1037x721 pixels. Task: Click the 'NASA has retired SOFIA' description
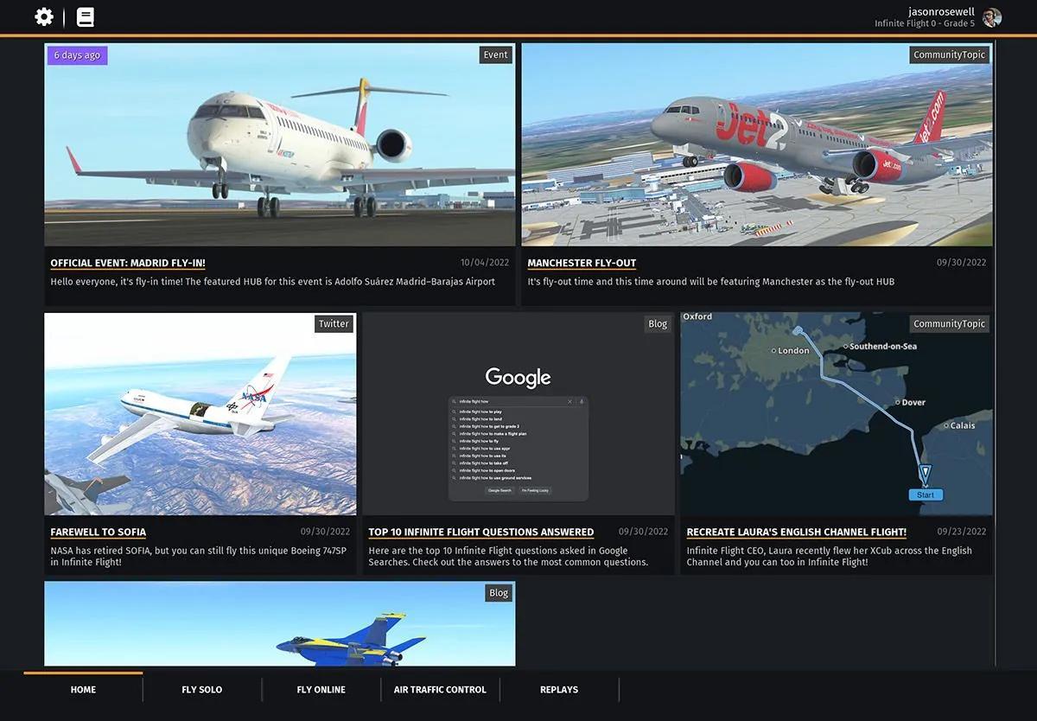pos(200,556)
